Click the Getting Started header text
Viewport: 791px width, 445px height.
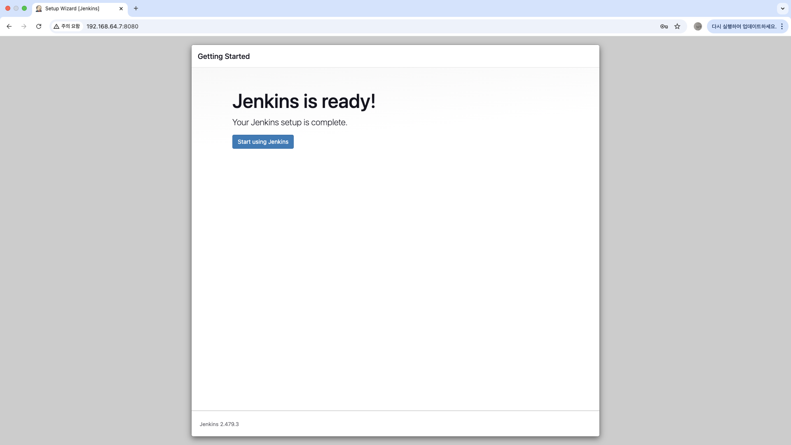224,56
